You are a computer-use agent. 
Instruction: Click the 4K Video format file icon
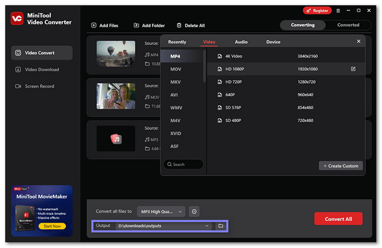[x=219, y=56]
